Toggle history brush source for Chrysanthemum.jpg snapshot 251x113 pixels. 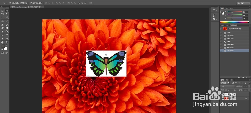click(221, 29)
